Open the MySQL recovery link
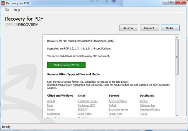Screen dimensions: 188x131 [x=144, y=114]
